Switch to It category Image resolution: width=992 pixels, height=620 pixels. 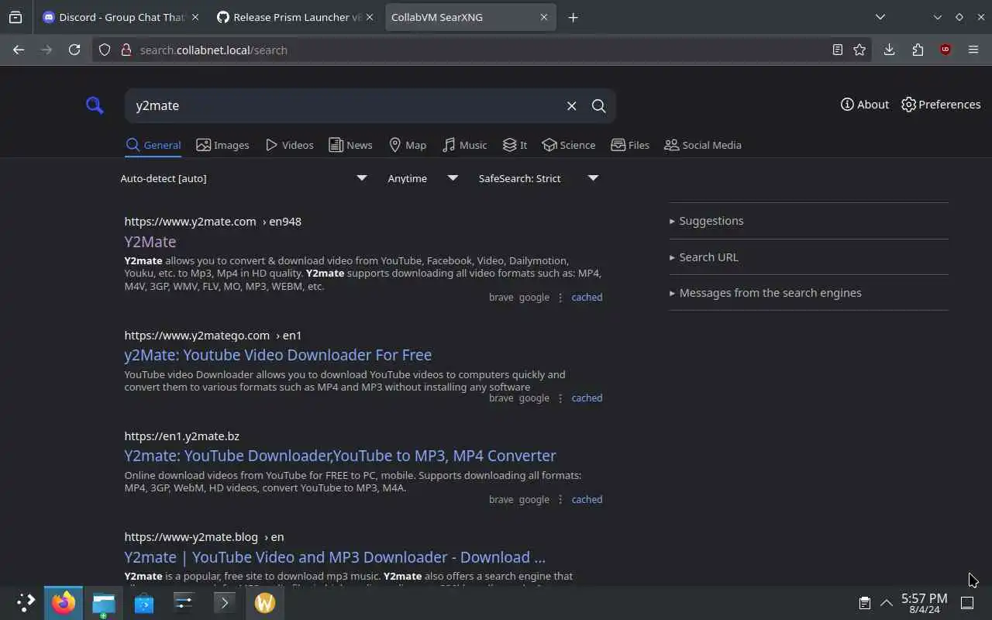click(x=515, y=145)
